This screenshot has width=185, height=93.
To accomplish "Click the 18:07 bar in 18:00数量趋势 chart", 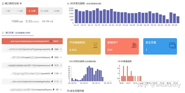I will pos(128,79).
